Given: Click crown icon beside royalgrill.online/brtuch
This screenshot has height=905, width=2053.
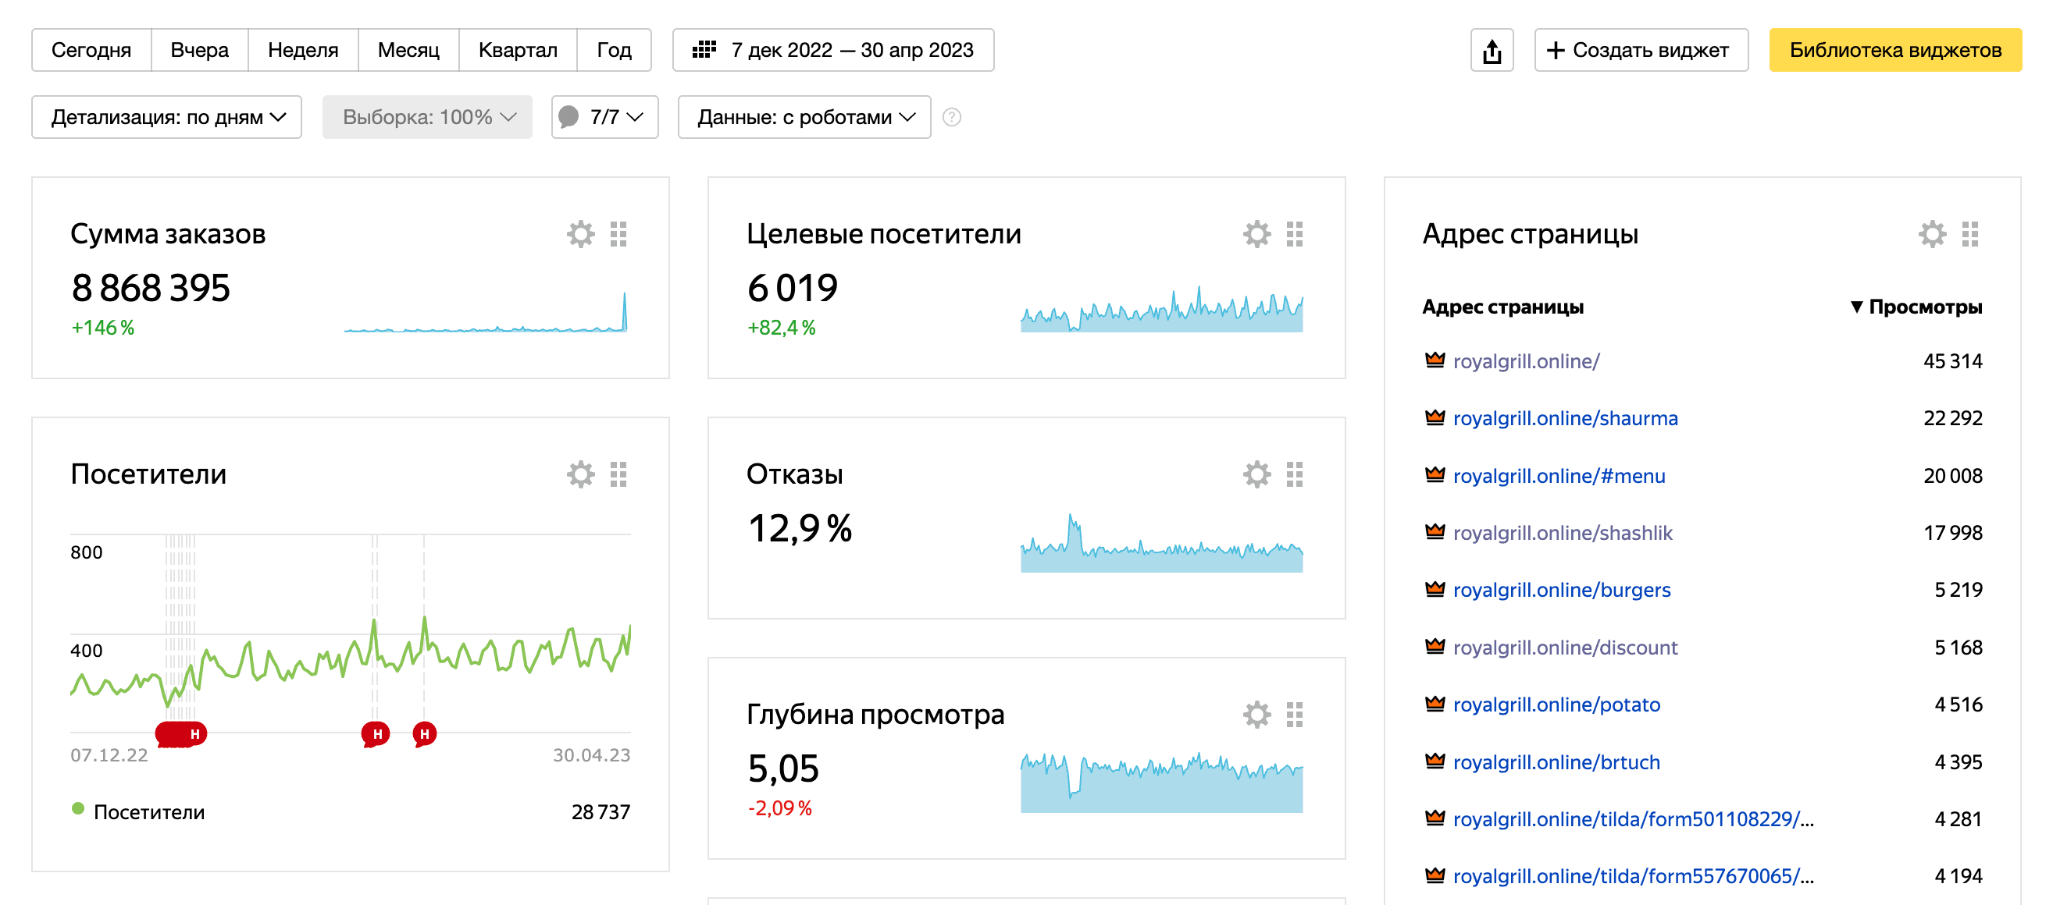Looking at the screenshot, I should (1435, 761).
